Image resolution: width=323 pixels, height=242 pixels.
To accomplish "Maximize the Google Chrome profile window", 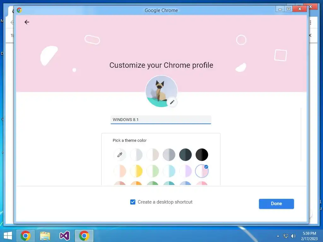I will (x=288, y=9).
